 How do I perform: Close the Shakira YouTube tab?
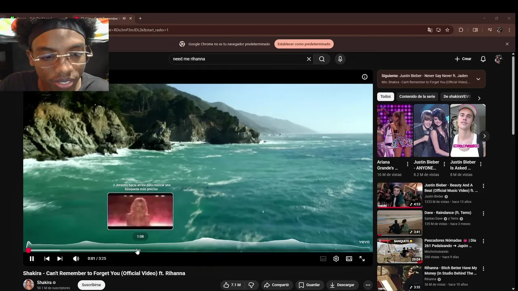(130, 18)
